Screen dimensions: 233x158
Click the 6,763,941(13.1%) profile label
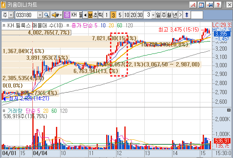(x=96, y=71)
